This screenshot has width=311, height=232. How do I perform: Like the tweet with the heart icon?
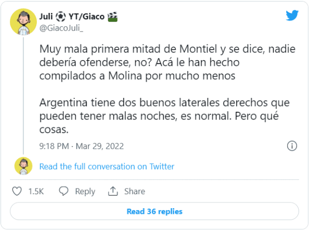pyautogui.click(x=17, y=192)
